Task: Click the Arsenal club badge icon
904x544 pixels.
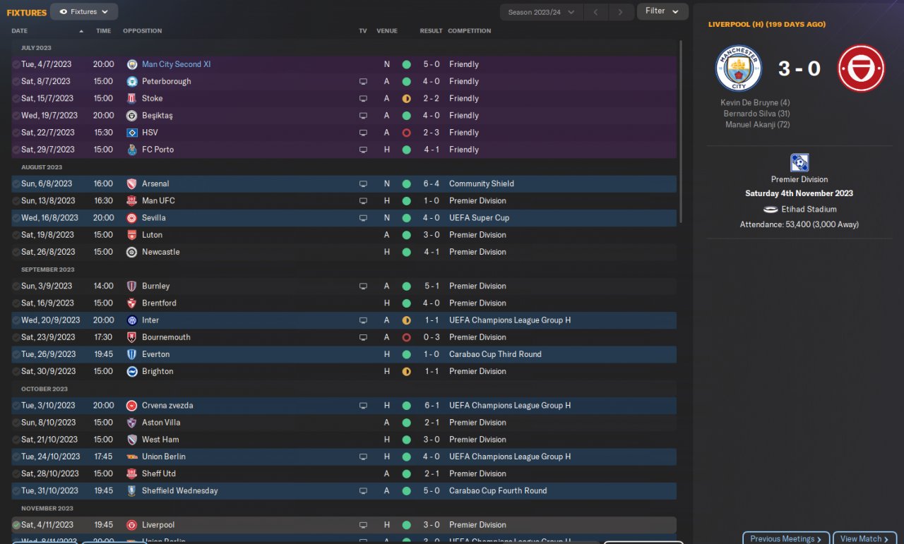Action: coord(131,183)
